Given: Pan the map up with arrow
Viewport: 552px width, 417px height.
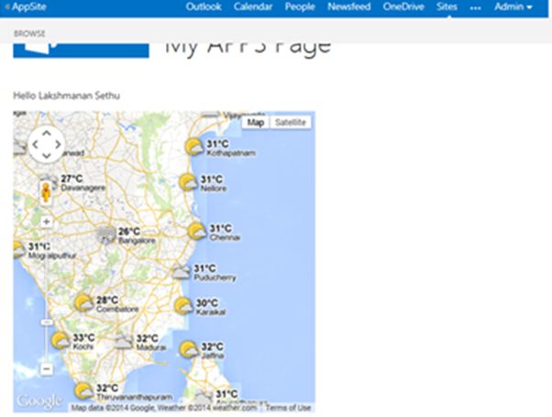Looking at the screenshot, I should point(47,134).
